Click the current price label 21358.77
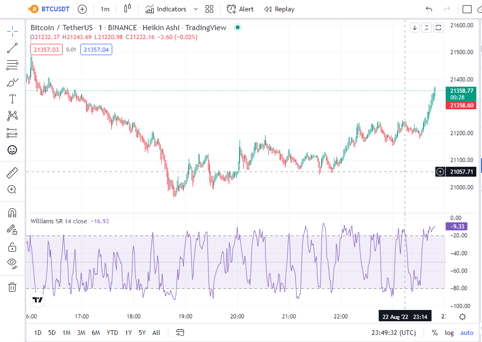 coord(461,94)
